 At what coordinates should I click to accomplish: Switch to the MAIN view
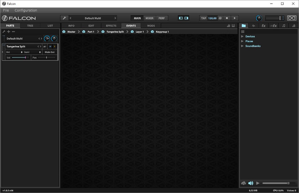tap(137, 18)
